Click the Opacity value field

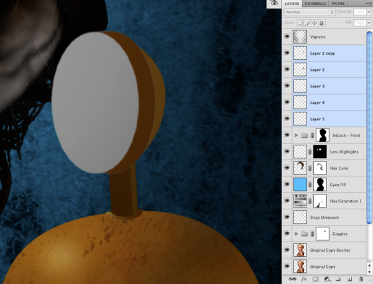point(360,12)
